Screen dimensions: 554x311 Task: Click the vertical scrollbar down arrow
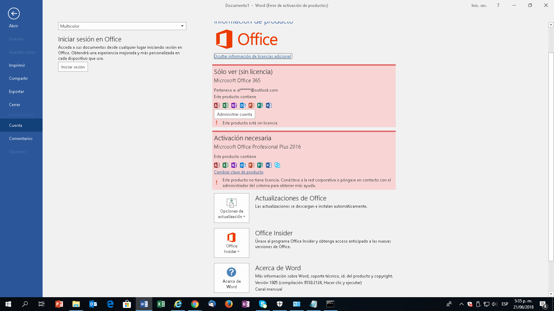click(551, 294)
